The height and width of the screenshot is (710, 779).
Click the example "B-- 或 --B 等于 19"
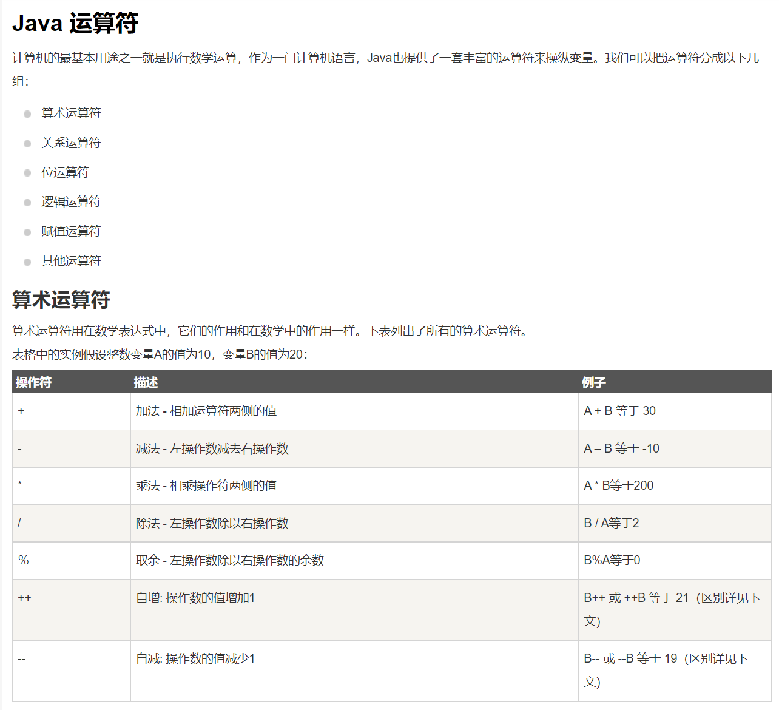(x=630, y=658)
